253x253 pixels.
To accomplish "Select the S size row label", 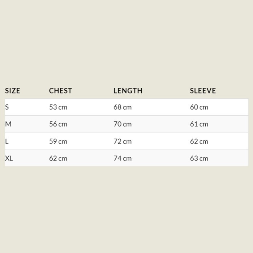I will coord(7,107).
